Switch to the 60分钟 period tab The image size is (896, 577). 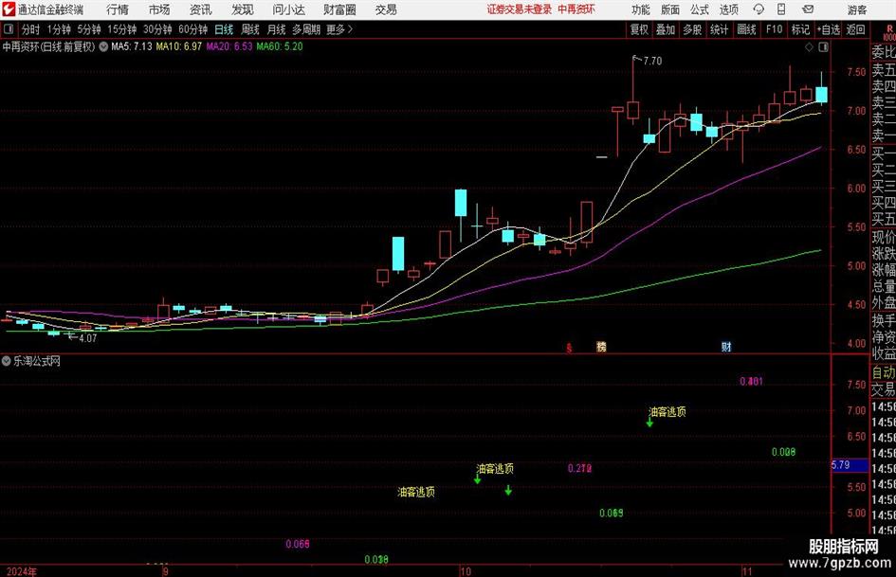tap(192, 29)
